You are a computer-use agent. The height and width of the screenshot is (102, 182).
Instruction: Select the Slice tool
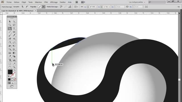tap(14, 64)
